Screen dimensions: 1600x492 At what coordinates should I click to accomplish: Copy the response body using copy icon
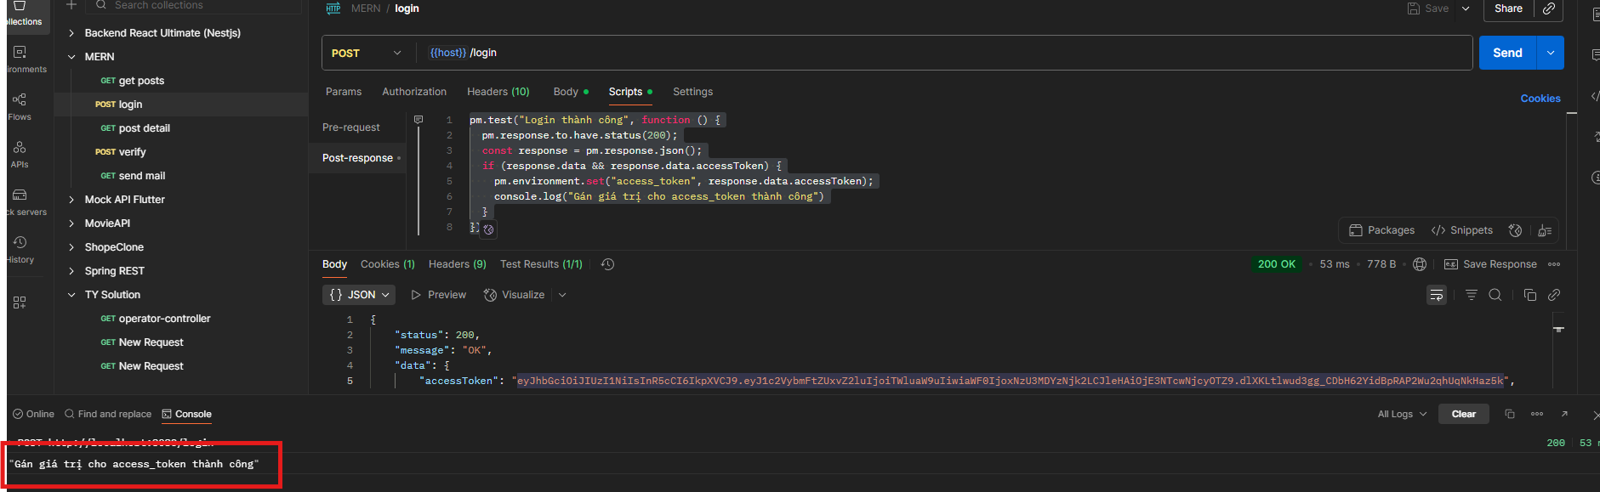[x=1529, y=295]
